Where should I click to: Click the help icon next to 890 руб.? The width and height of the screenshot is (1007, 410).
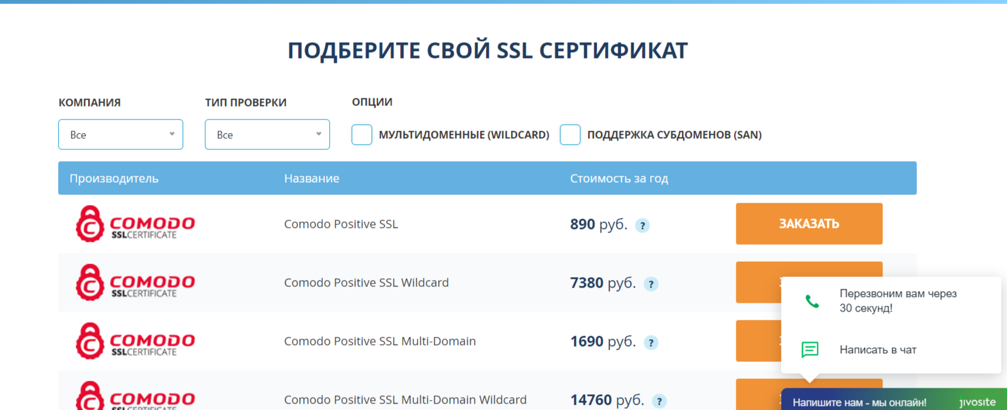click(x=643, y=225)
